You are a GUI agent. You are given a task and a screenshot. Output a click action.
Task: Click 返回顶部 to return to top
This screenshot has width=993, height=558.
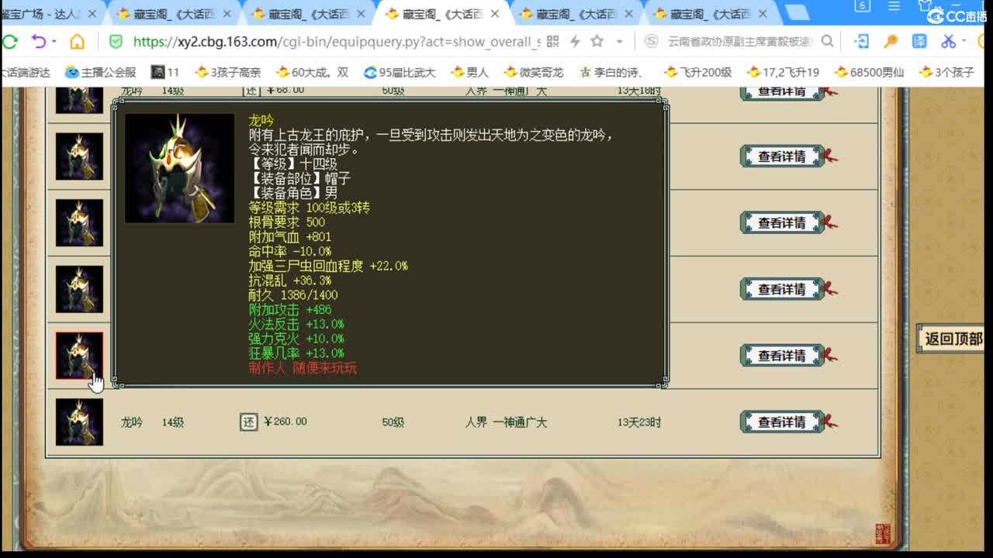953,339
